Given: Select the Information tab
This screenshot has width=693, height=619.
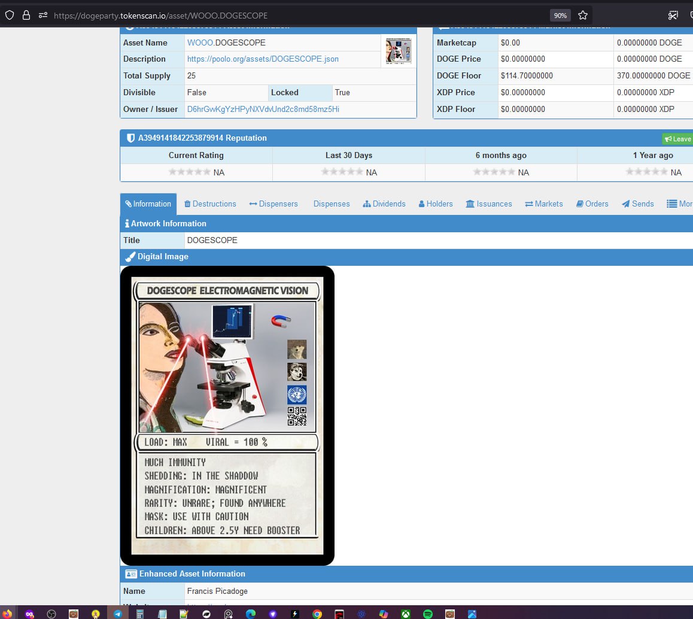Looking at the screenshot, I should coord(148,204).
